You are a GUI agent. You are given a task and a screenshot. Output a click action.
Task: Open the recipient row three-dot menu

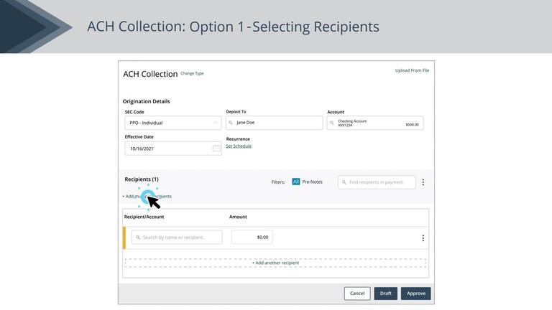(x=423, y=238)
